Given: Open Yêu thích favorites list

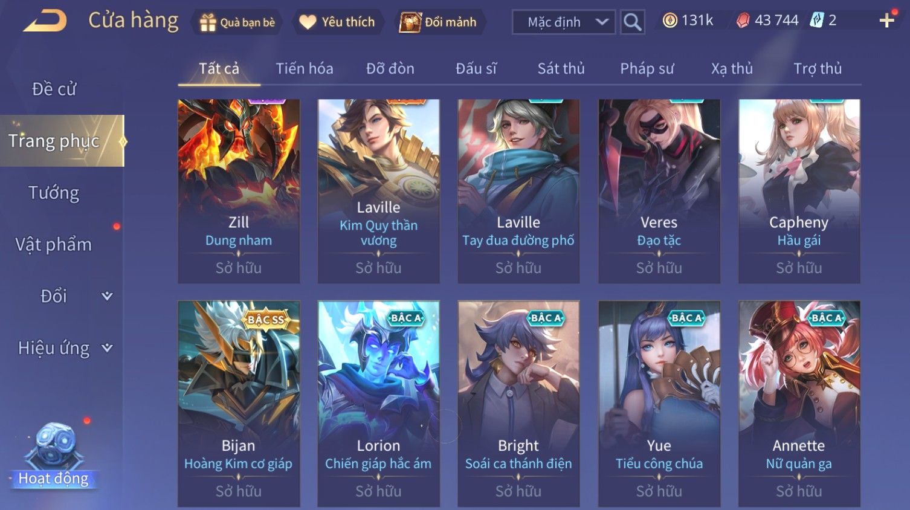Looking at the screenshot, I should 338,22.
